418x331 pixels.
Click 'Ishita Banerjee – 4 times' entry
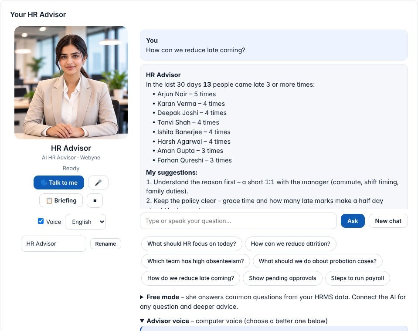(x=194, y=132)
